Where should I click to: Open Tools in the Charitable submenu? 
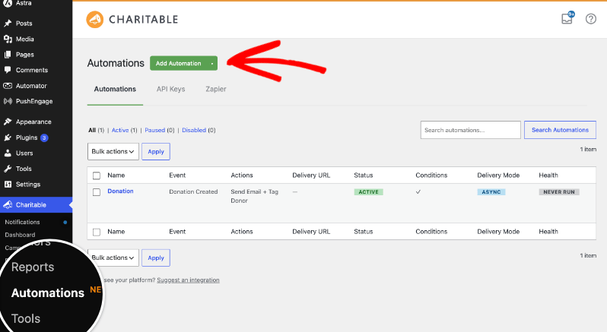pyautogui.click(x=26, y=319)
